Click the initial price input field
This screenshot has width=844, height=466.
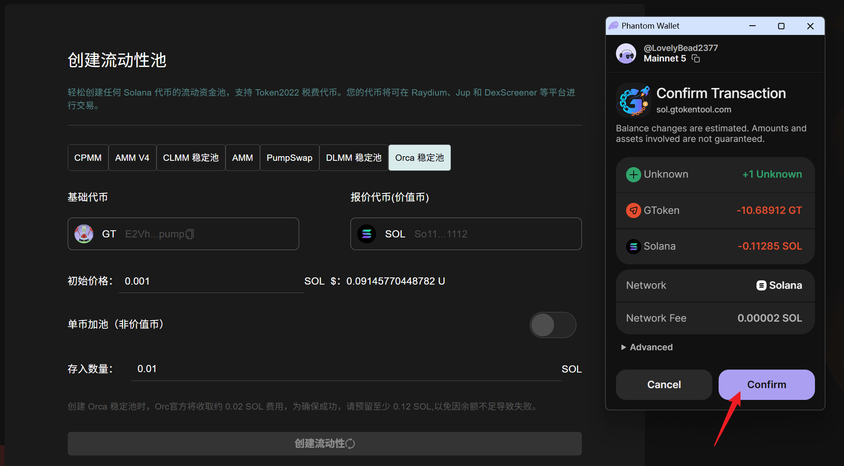[210, 281]
